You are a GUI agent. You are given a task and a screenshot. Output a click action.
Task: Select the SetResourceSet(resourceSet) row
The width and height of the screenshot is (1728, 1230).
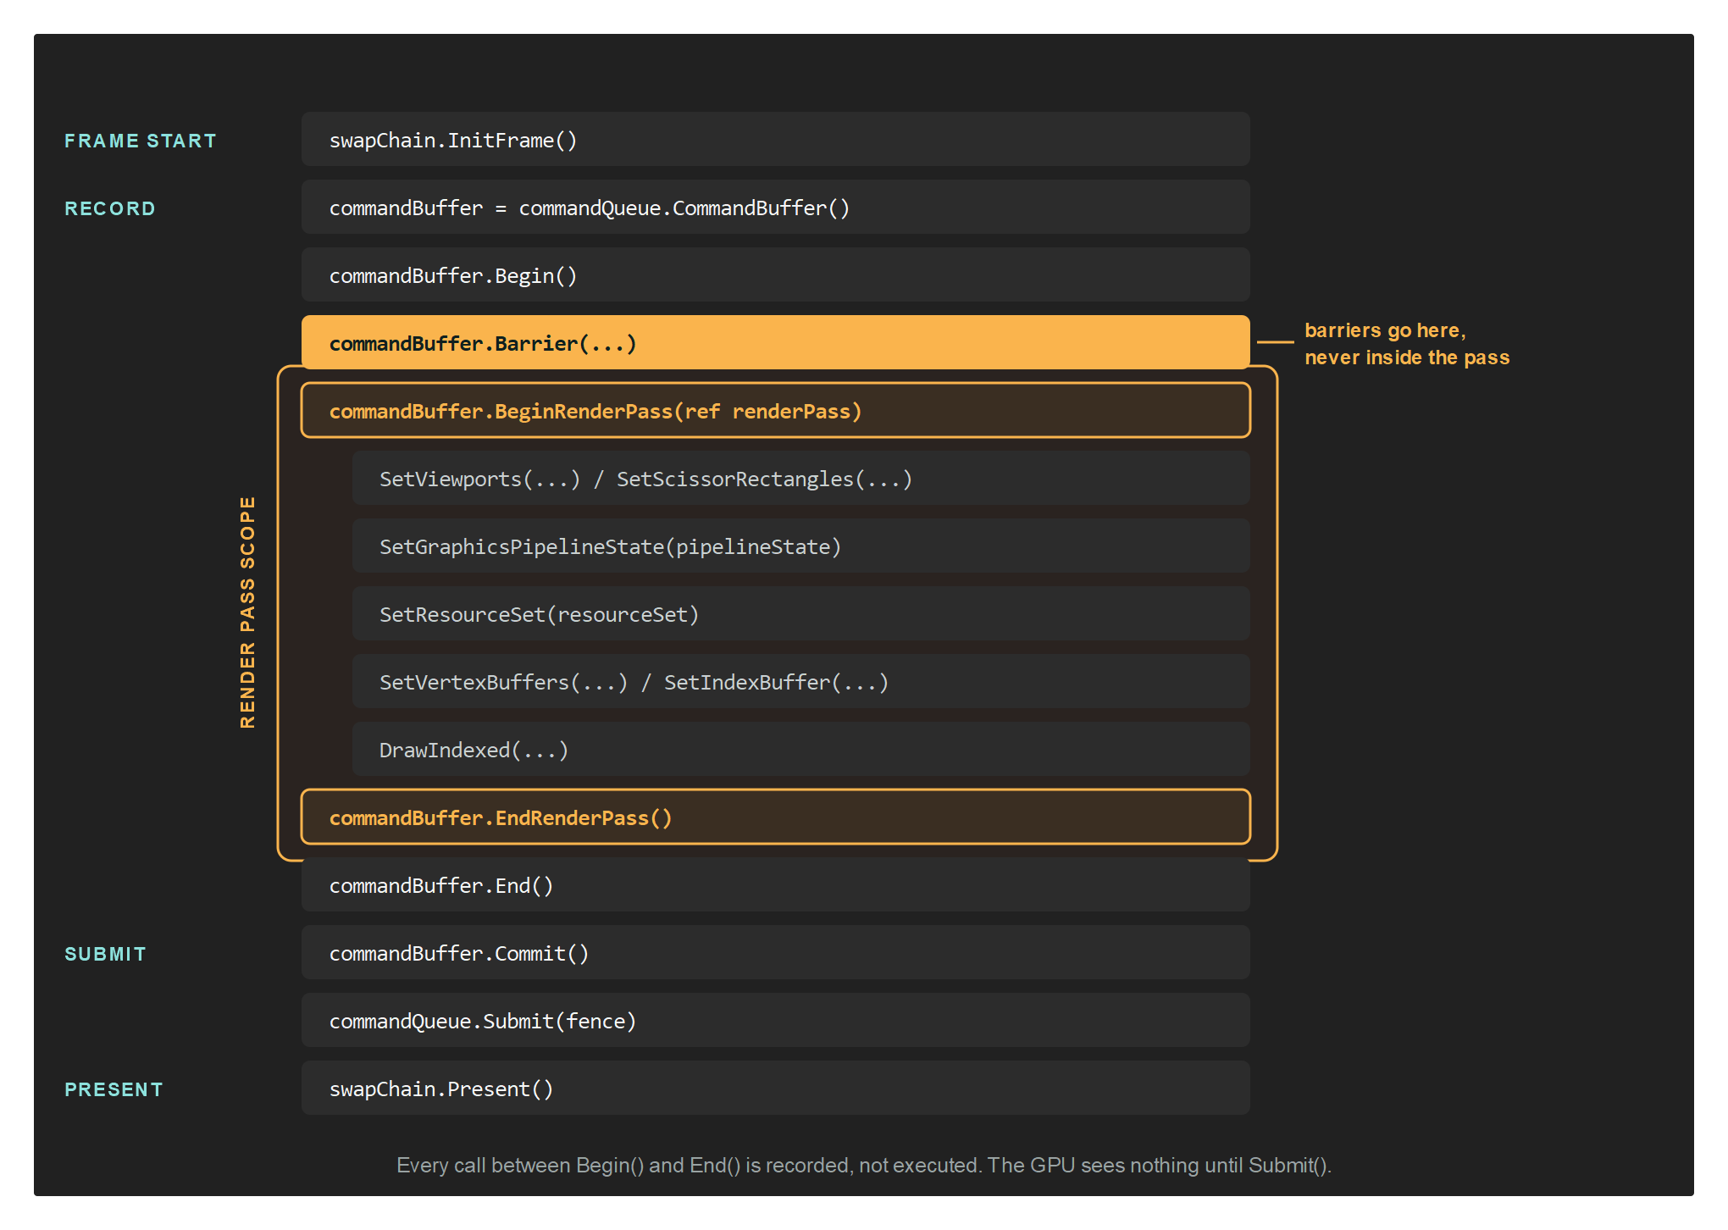coord(800,613)
